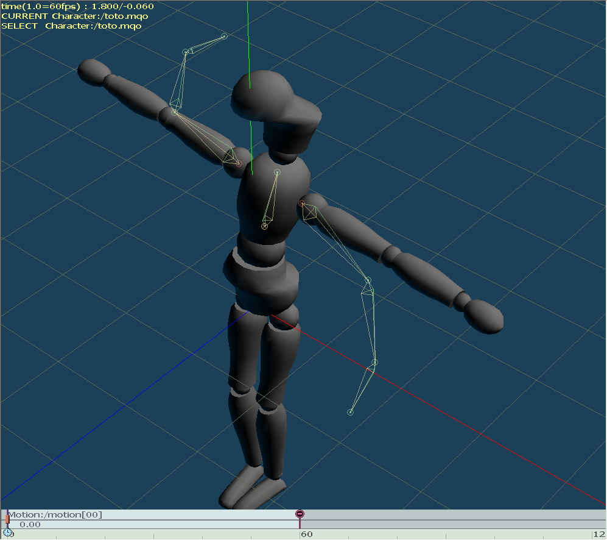
Task: Select the lowest bone end node near the floor
Action: point(350,412)
